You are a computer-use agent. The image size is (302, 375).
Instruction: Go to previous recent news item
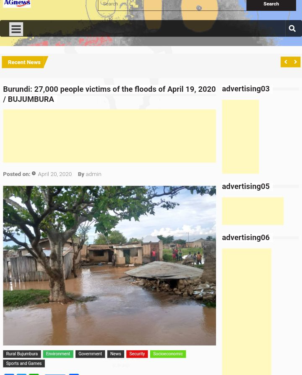pyautogui.click(x=286, y=62)
